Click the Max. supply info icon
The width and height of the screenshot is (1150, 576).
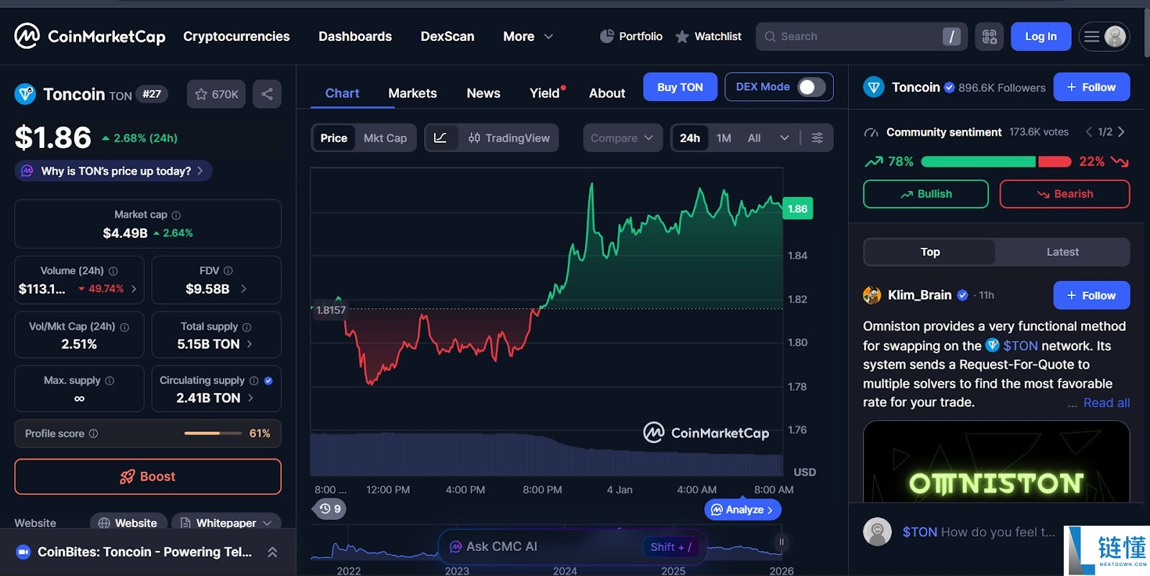[x=109, y=381]
